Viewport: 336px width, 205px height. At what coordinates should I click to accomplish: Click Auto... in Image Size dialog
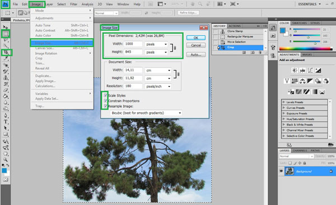click(196, 55)
